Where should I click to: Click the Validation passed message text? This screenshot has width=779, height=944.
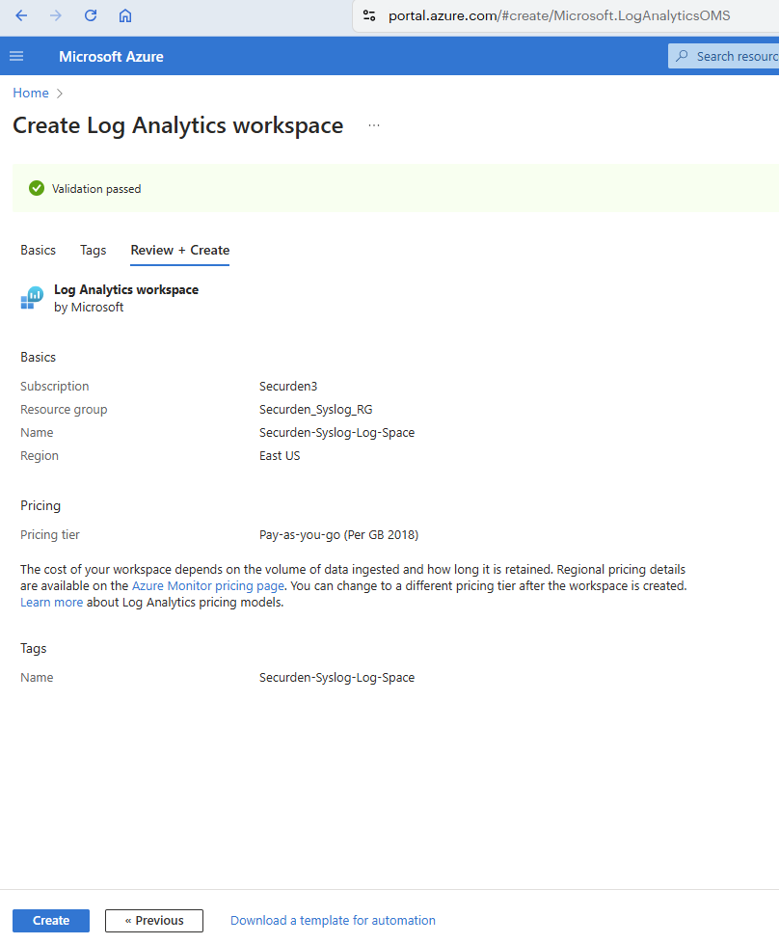pos(96,189)
